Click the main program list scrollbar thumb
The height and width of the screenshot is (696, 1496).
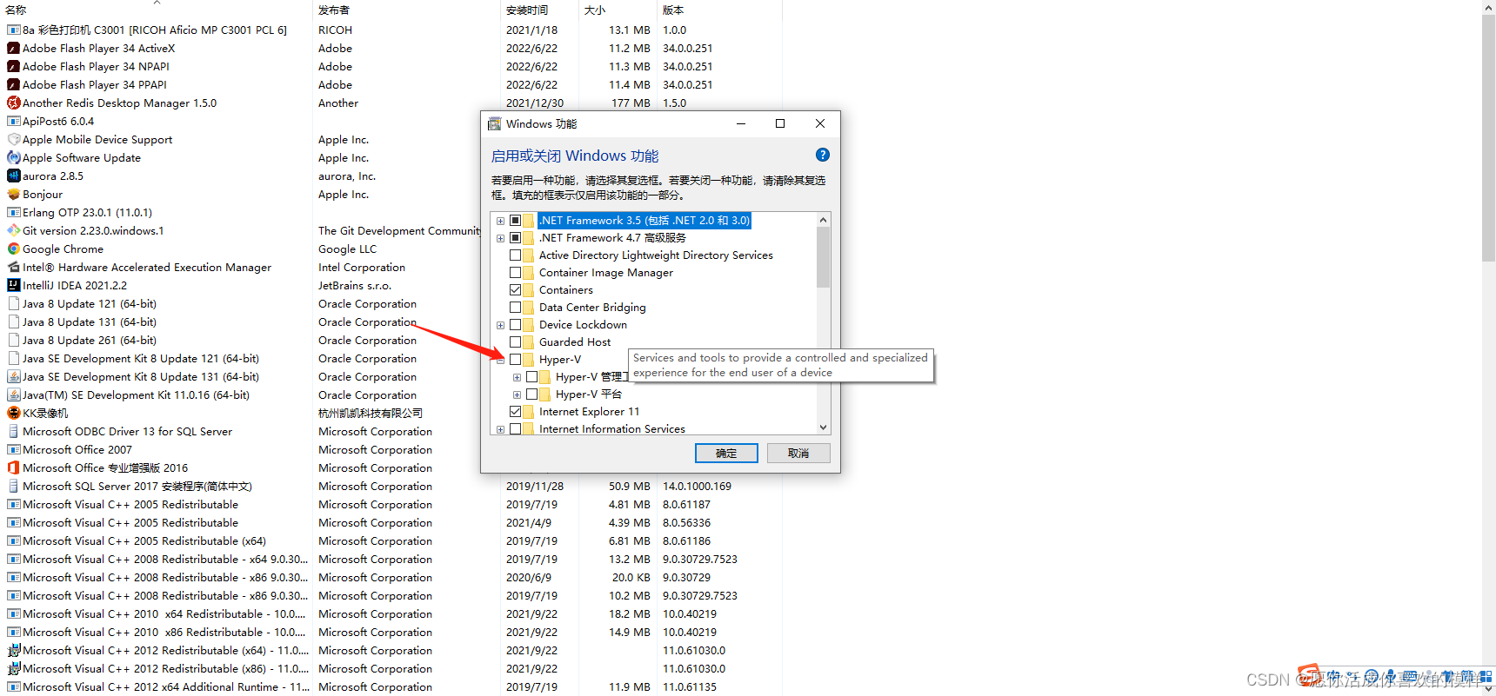(1488, 137)
